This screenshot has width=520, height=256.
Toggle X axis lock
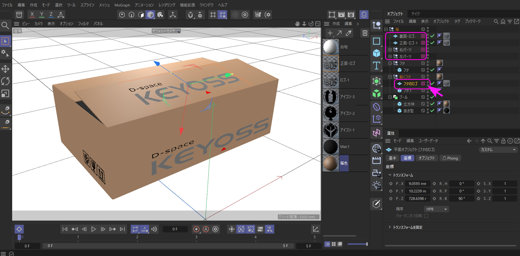pos(32,15)
